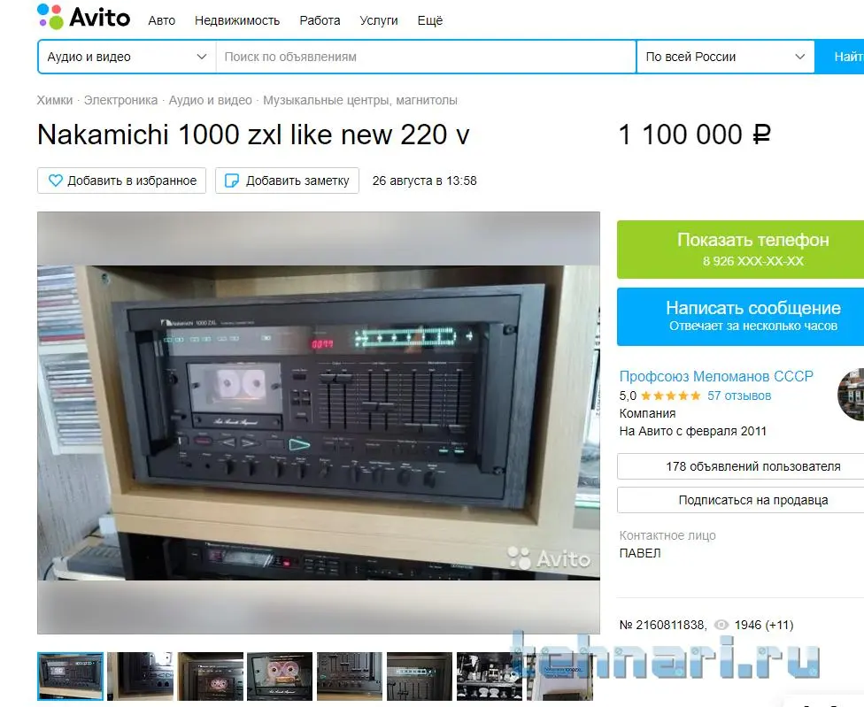The height and width of the screenshot is (707, 864).
Task: Go to the Недвижимость section
Action: 237,20
